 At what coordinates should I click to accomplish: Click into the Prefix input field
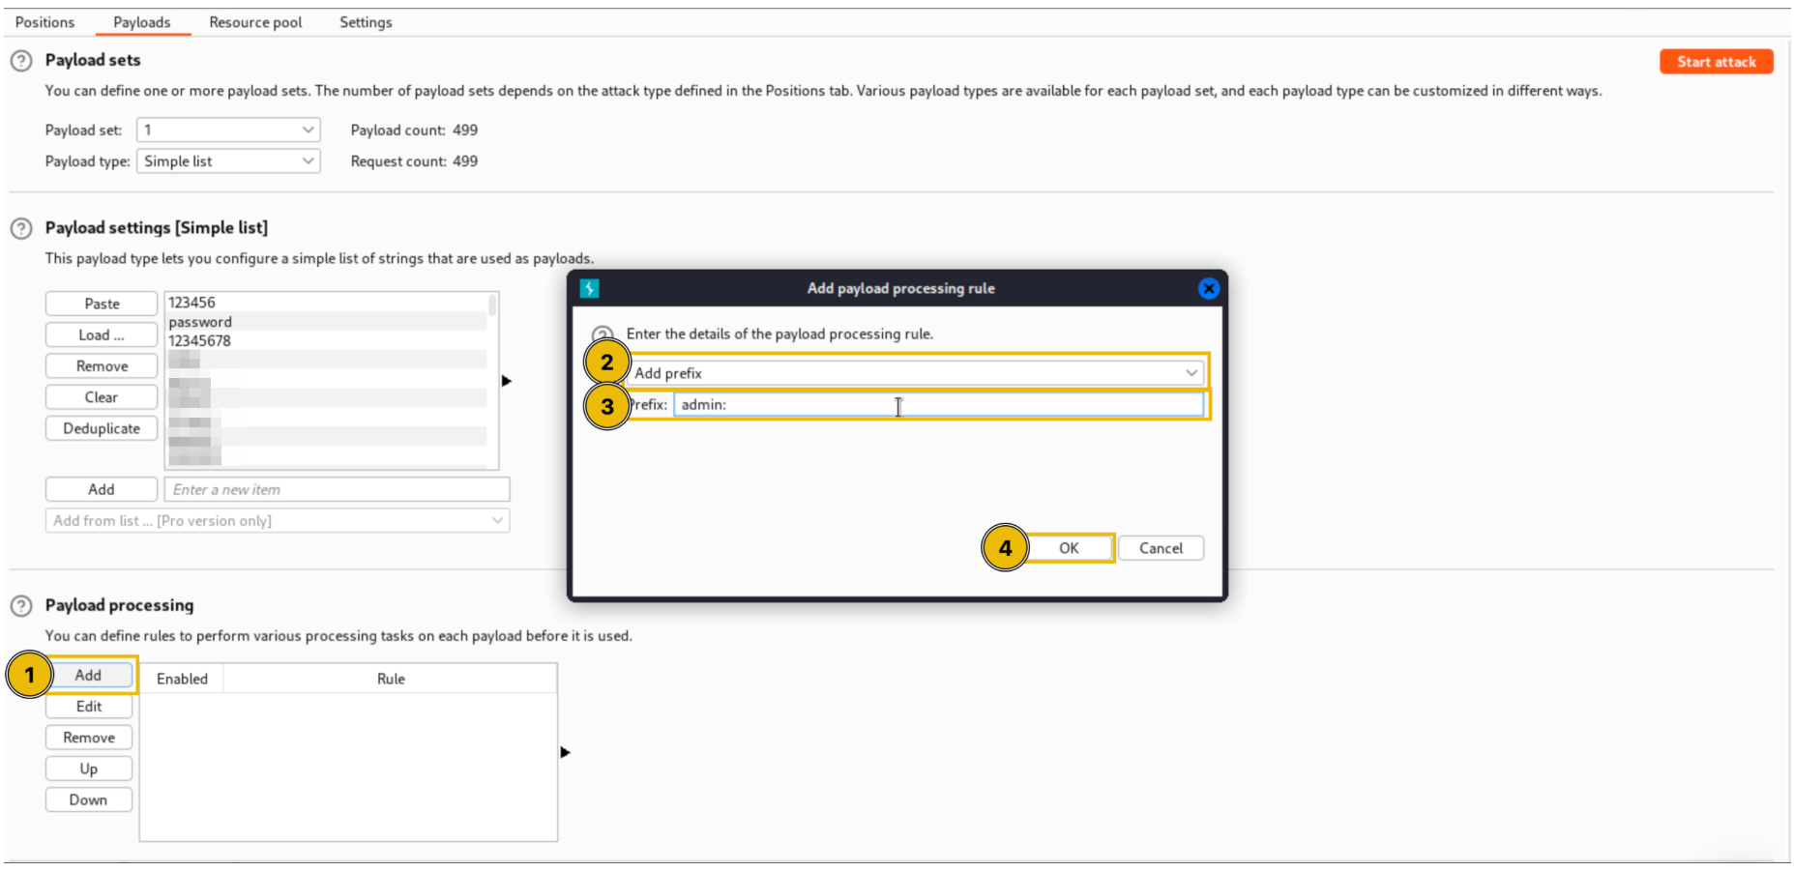938,405
